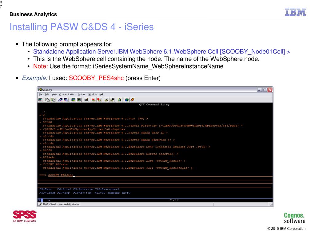This screenshot has height=236, width=315.
Task: Click the red square Stop recording icon
Action: (99, 100)
